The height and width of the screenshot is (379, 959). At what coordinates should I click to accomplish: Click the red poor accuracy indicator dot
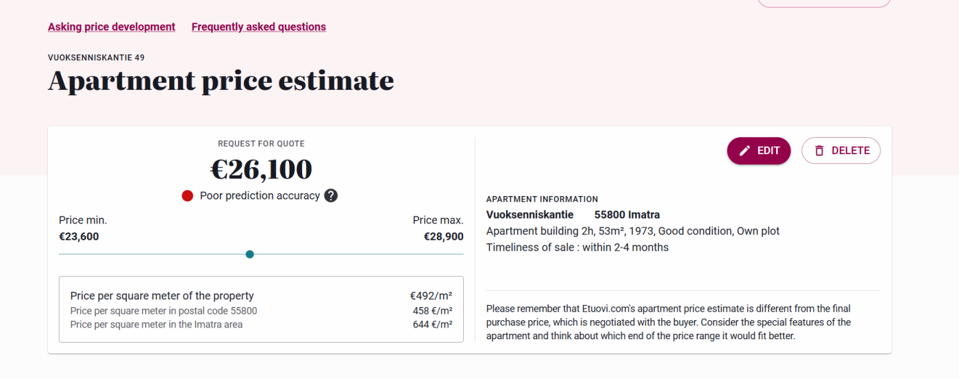tap(188, 196)
